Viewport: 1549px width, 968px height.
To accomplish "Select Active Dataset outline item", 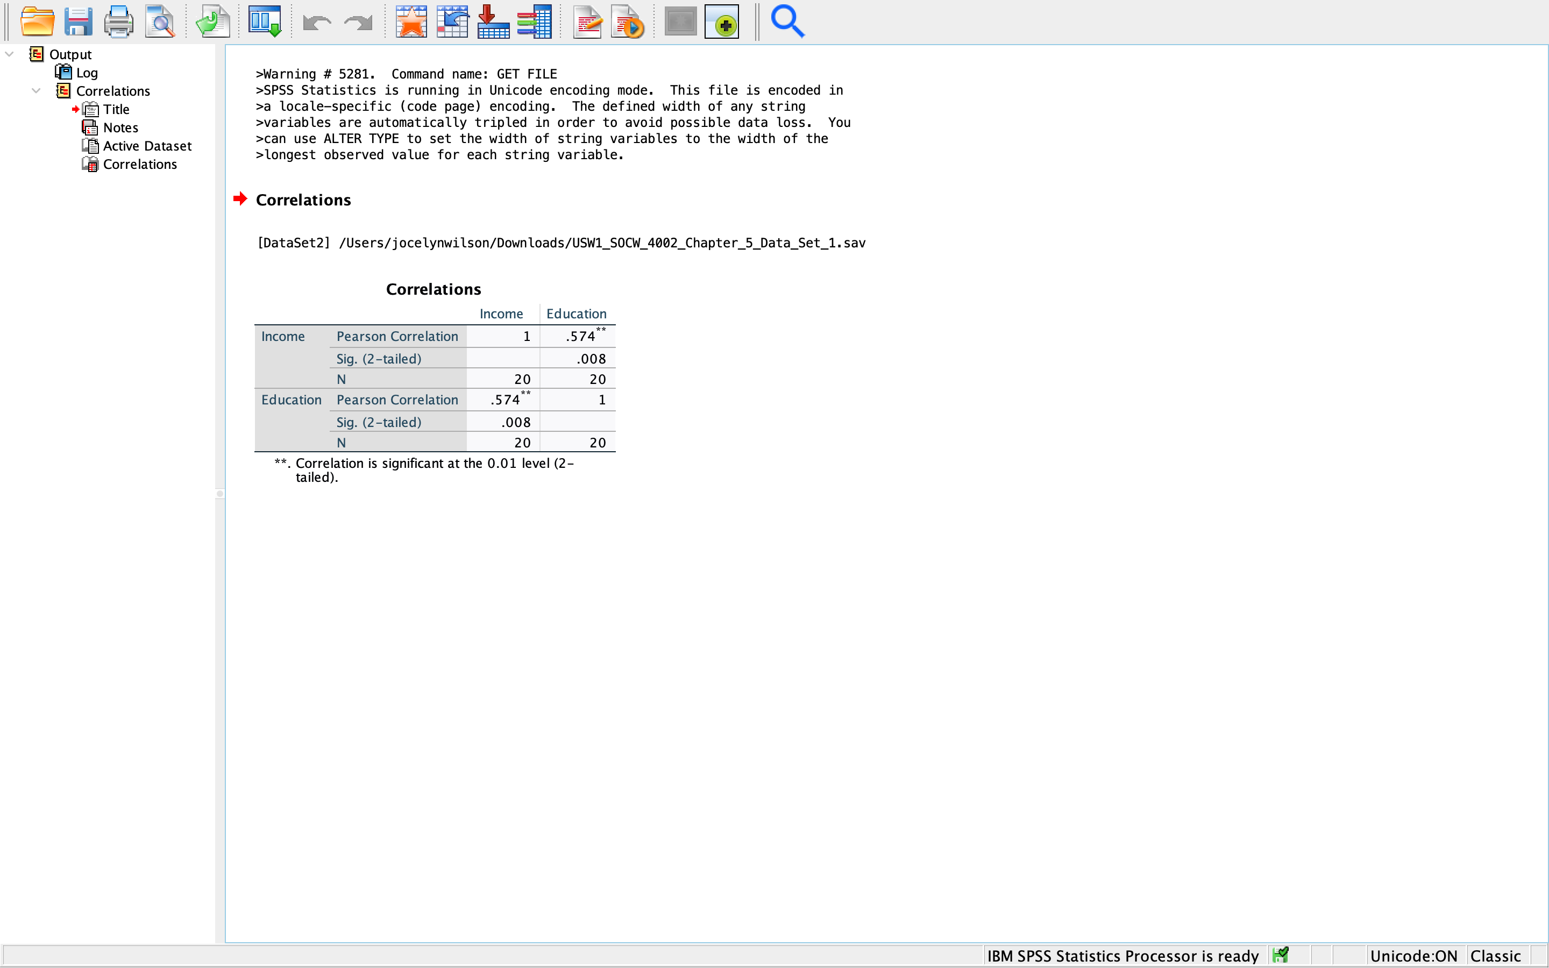I will 147,146.
